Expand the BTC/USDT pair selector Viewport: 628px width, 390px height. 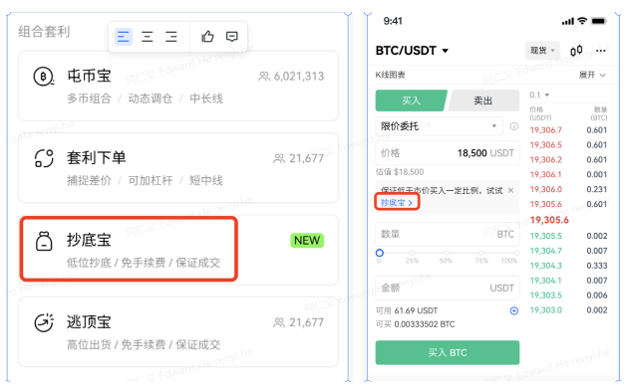(412, 51)
